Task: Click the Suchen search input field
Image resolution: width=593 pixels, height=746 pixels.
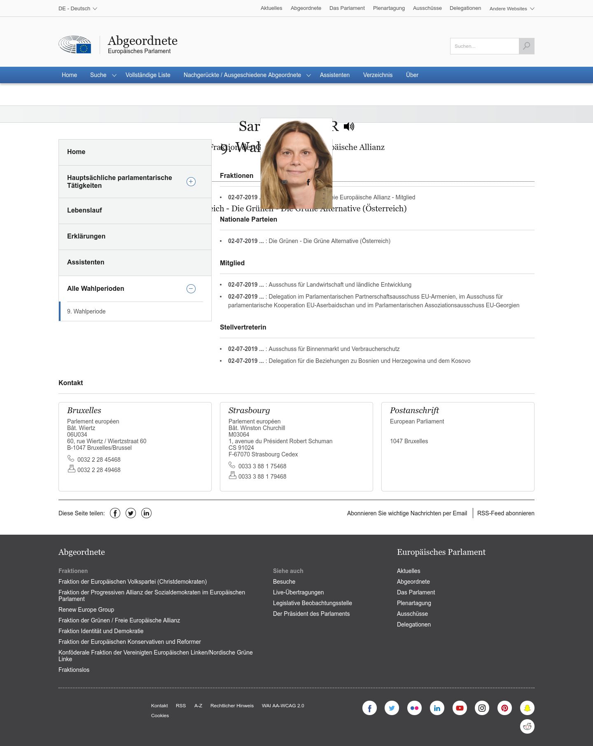Action: [484, 46]
